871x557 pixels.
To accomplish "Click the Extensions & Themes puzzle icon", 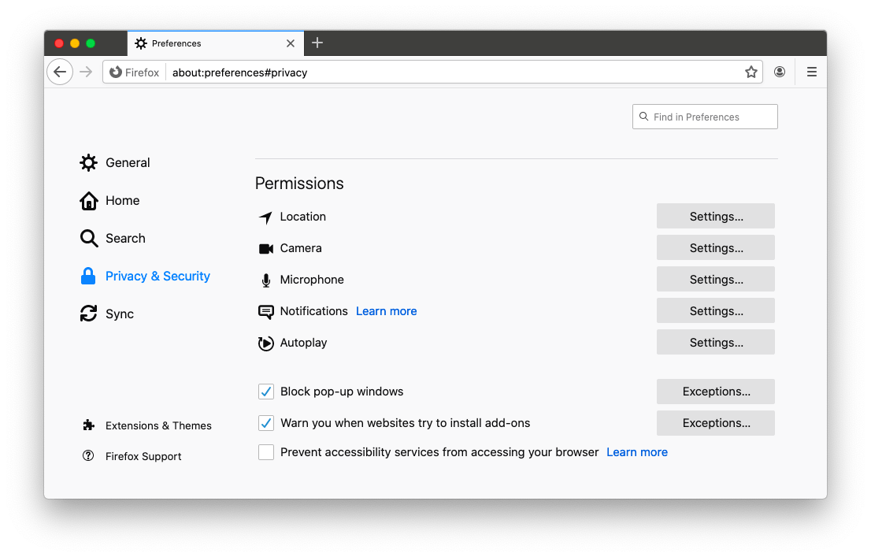I will click(89, 425).
